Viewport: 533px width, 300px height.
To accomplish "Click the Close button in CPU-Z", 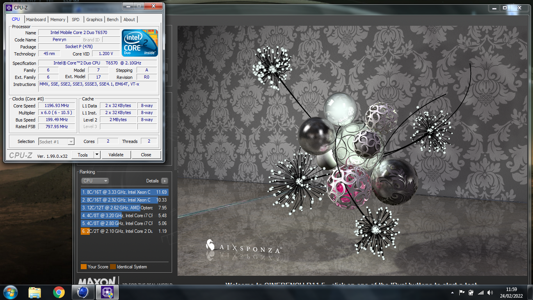I will (146, 155).
